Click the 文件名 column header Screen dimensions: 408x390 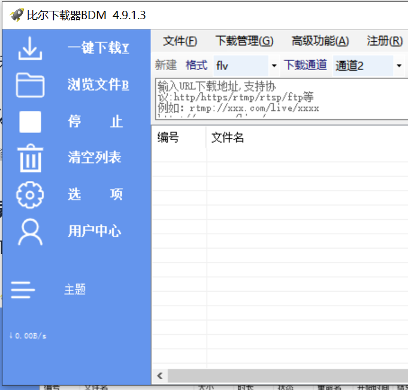pos(307,137)
